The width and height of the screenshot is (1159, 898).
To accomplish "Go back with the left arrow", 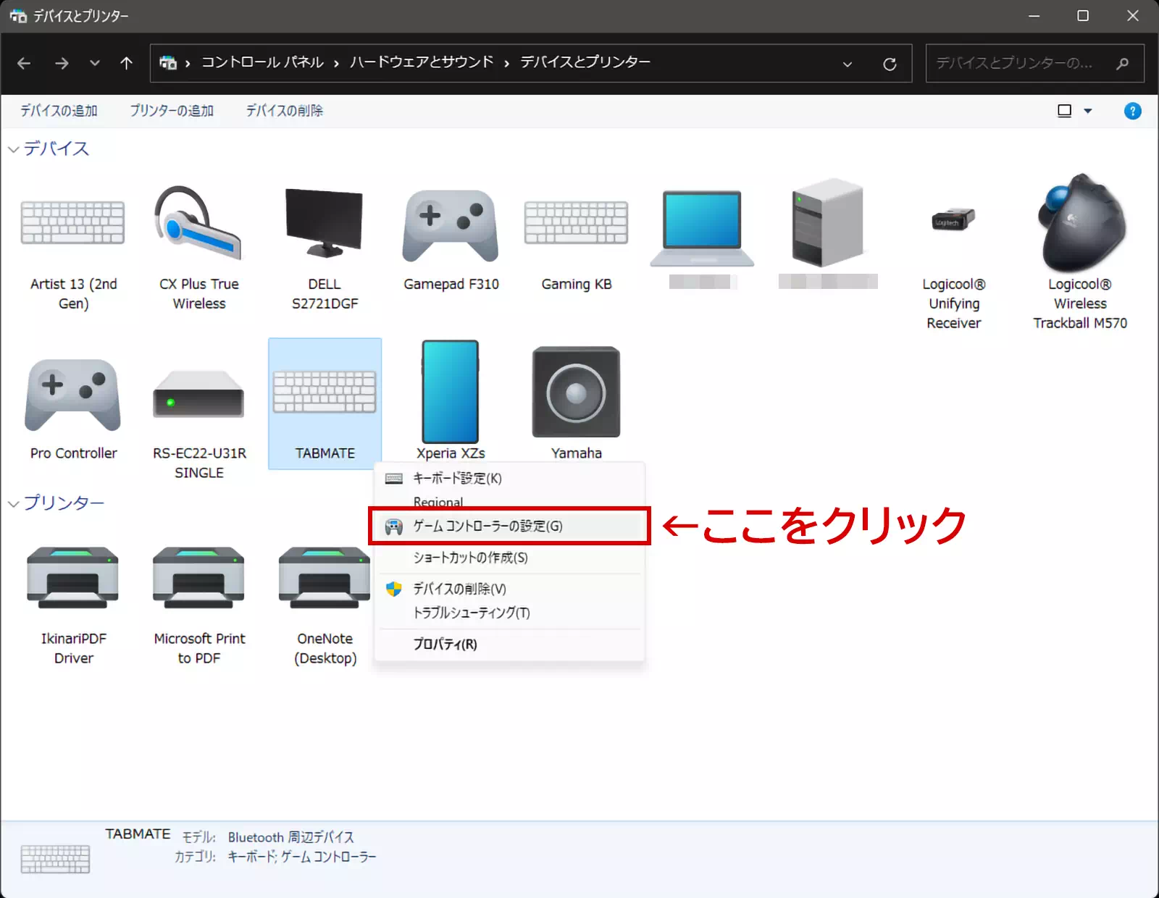I will 24,64.
